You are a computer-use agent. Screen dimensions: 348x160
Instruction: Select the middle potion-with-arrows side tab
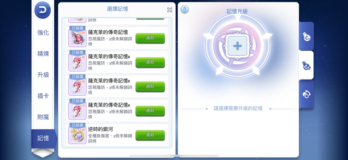click(306, 66)
